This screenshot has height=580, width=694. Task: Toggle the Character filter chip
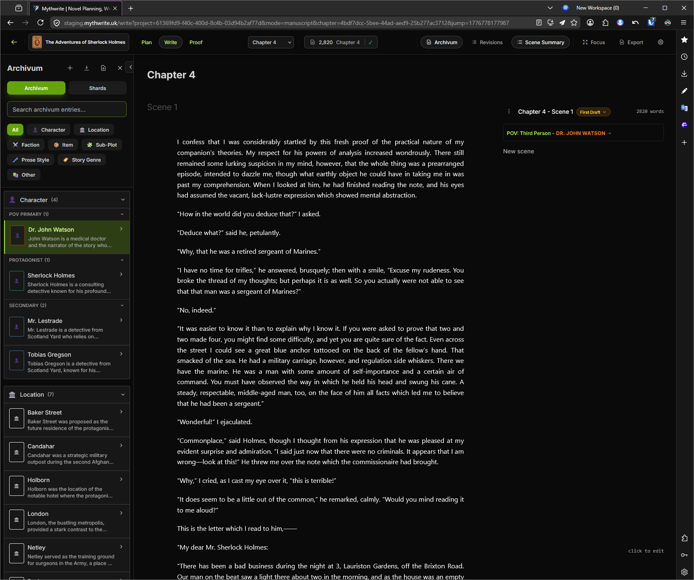[x=49, y=130]
